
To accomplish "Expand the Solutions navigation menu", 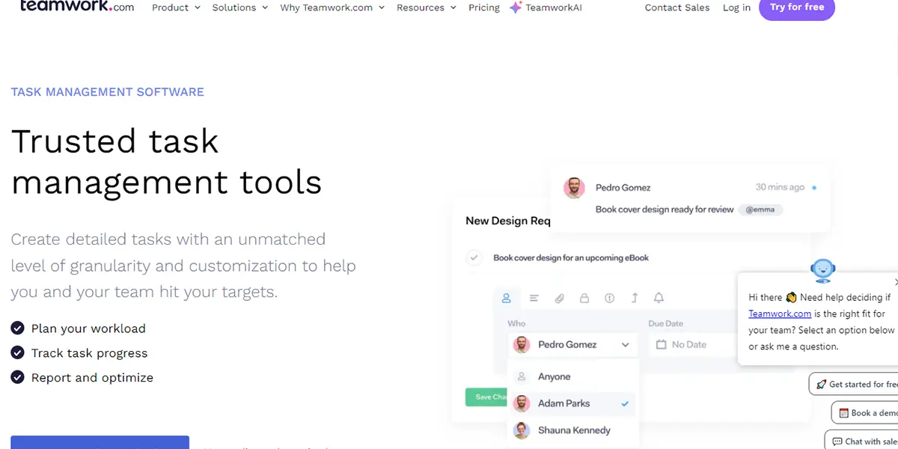I will (x=239, y=7).
